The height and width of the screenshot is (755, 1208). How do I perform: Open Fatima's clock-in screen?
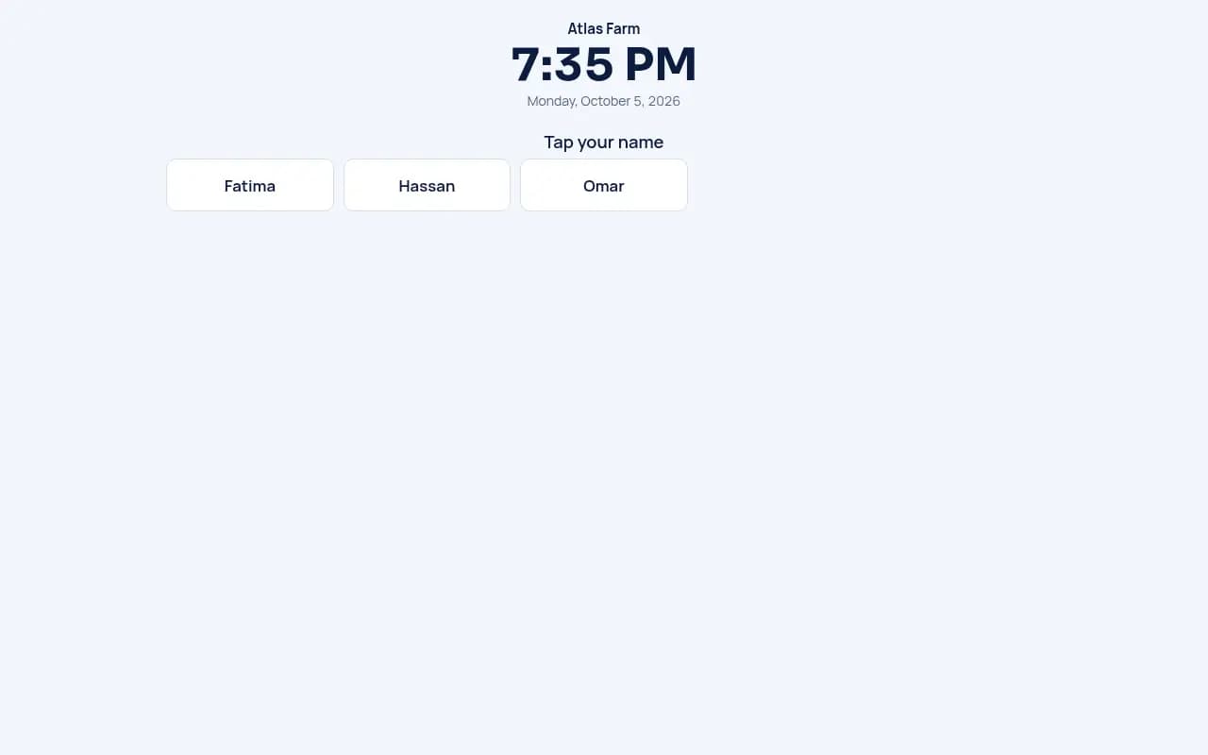tap(250, 185)
